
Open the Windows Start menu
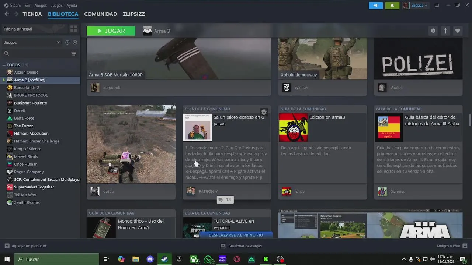[7, 259]
